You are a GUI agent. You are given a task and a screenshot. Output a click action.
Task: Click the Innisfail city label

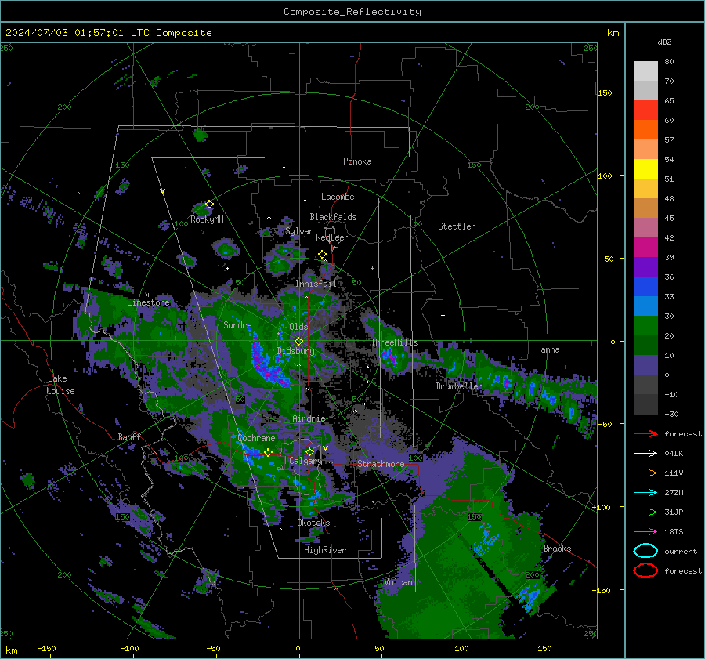click(316, 284)
